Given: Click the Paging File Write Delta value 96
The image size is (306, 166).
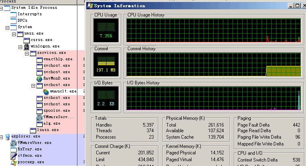Looking at the screenshot, I should pos(298,137).
